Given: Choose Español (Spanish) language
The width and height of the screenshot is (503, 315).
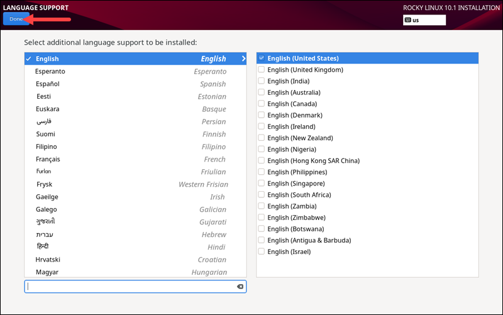Looking at the screenshot, I should pyautogui.click(x=135, y=84).
